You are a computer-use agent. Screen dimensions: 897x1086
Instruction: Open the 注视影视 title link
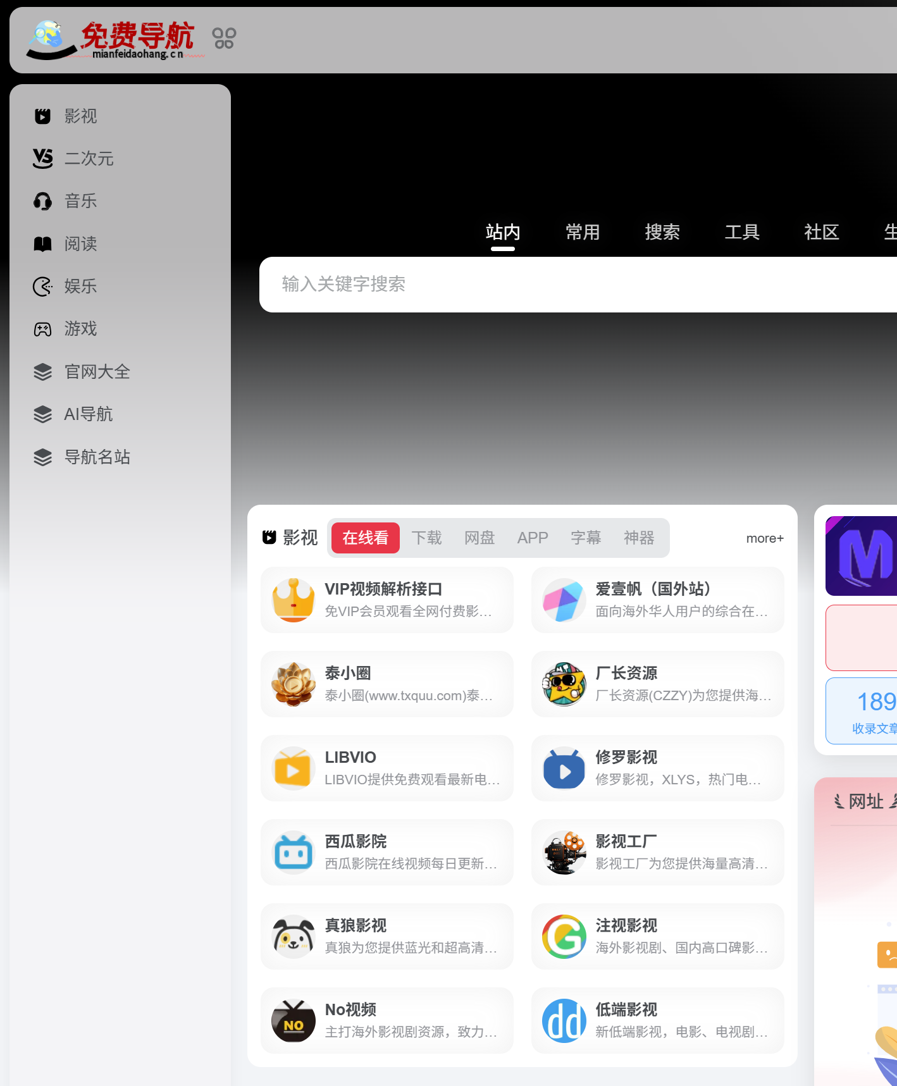[x=626, y=925]
